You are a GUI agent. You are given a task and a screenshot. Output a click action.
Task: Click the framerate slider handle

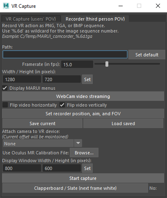107,64
